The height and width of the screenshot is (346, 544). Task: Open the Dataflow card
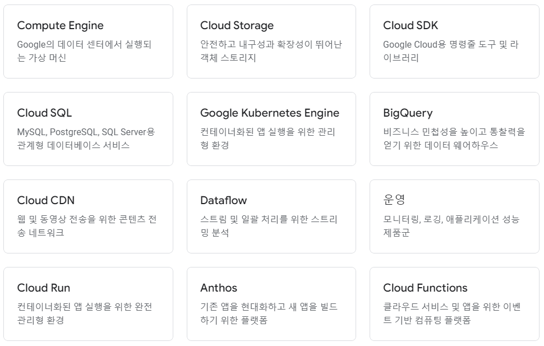click(x=271, y=216)
